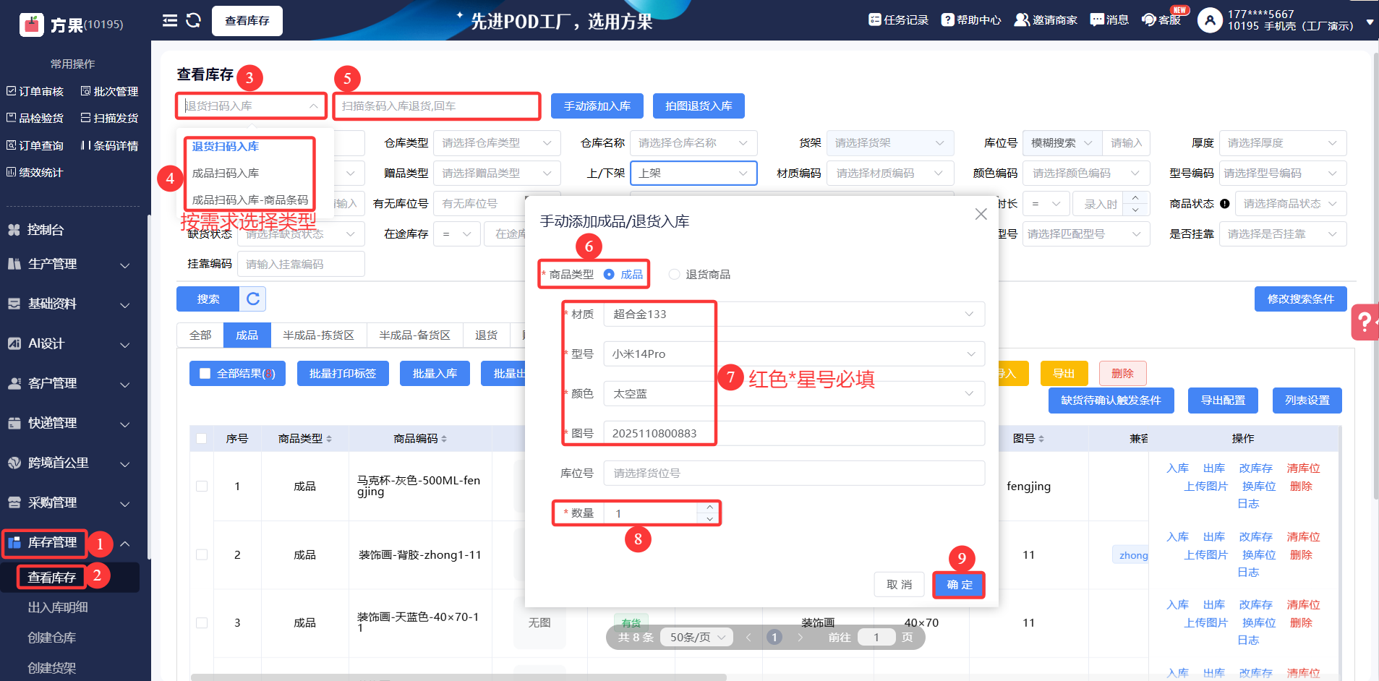Image resolution: width=1379 pixels, height=681 pixels.
Task: Switch to 半成品-拣货区 tab
Action: tap(318, 335)
